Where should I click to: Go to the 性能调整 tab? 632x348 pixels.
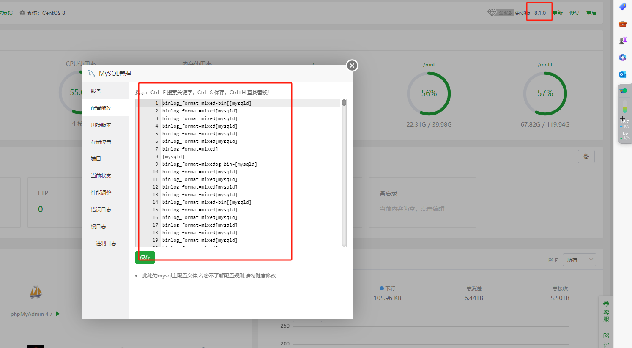click(x=106, y=192)
